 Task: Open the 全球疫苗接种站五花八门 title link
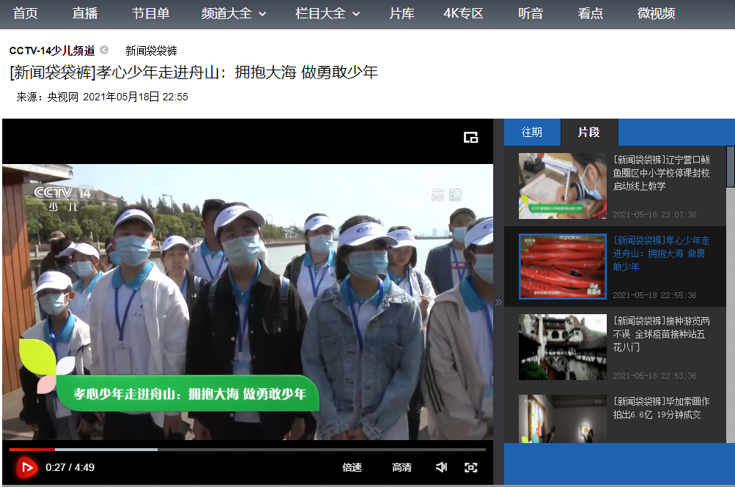pyautogui.click(x=662, y=335)
